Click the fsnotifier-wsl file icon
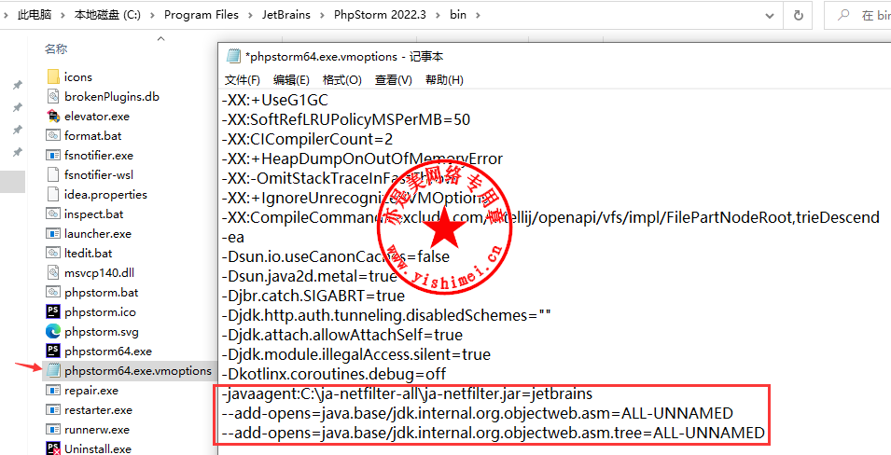Image resolution: width=891 pixels, height=455 pixels. [53, 175]
